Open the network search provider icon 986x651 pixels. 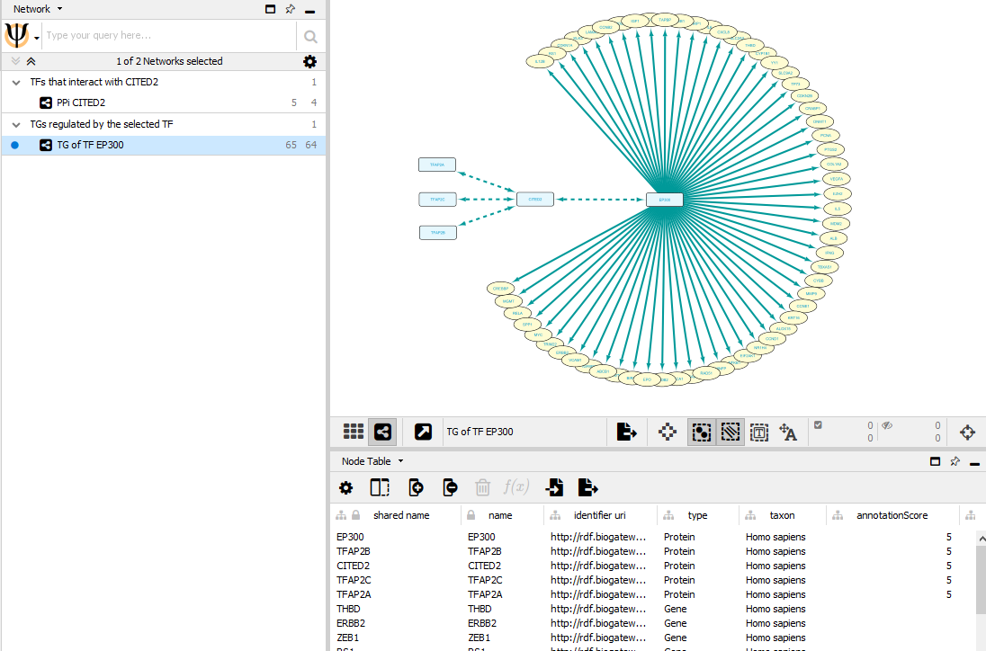click(17, 35)
